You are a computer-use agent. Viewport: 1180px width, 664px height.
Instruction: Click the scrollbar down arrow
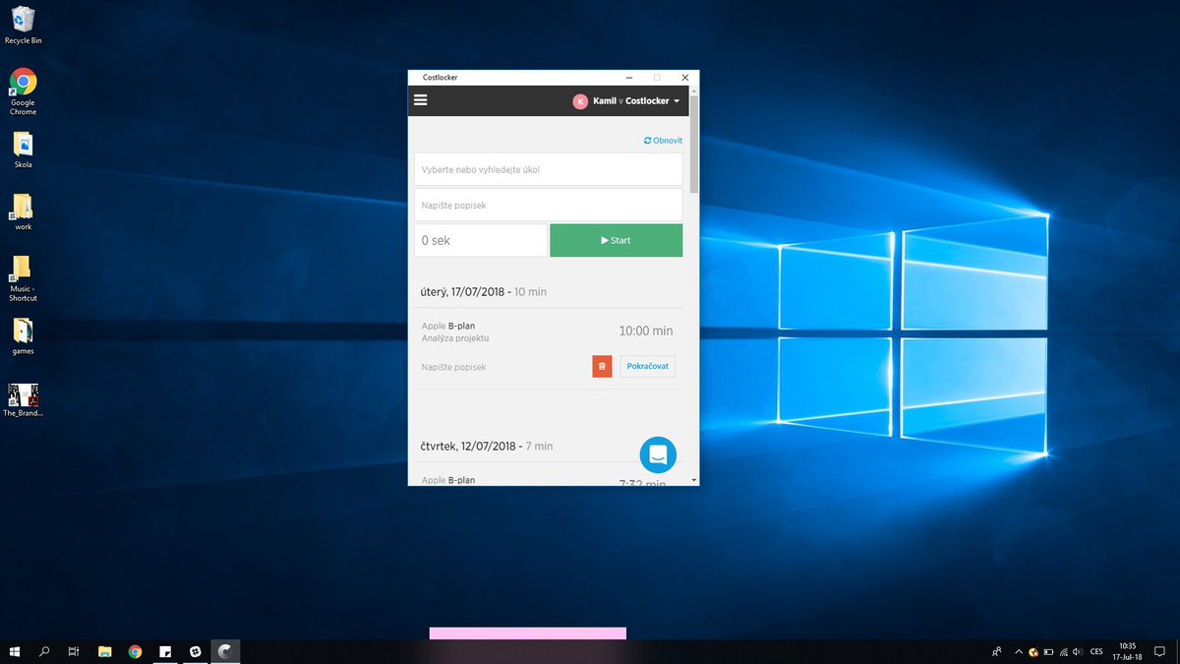pyautogui.click(x=694, y=479)
